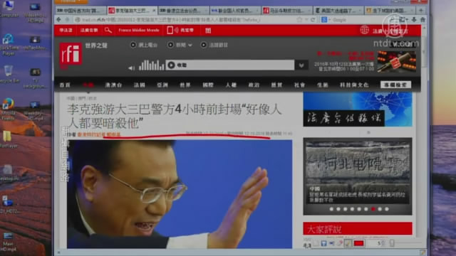Click the bookmark star in address bar

299,20
